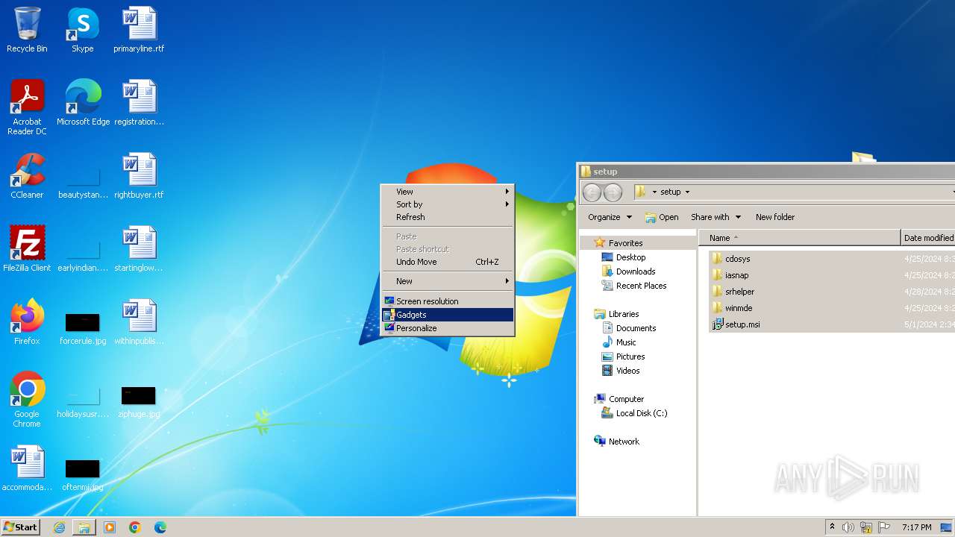Image resolution: width=955 pixels, height=537 pixels.
Task: Select the Firefox desktop icon
Action: tap(27, 322)
